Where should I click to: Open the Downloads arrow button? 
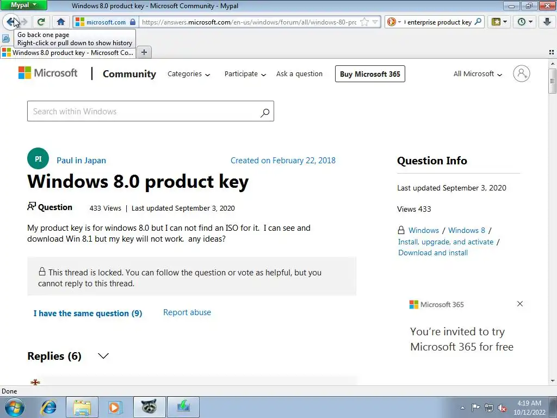click(x=547, y=22)
